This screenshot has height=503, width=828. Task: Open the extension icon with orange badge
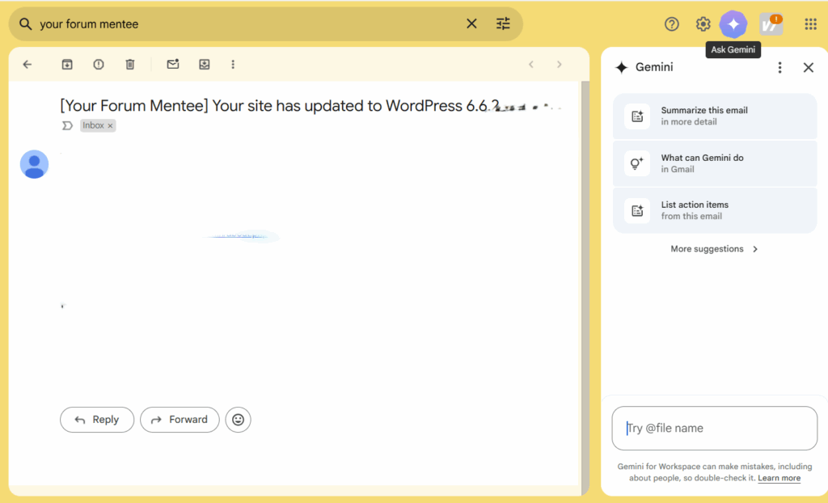click(x=771, y=24)
